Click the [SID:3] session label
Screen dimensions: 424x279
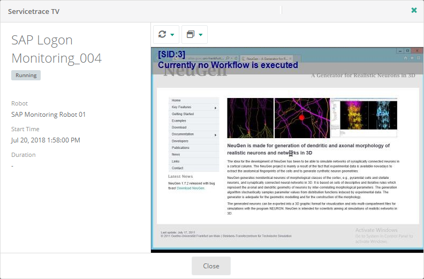coord(172,54)
